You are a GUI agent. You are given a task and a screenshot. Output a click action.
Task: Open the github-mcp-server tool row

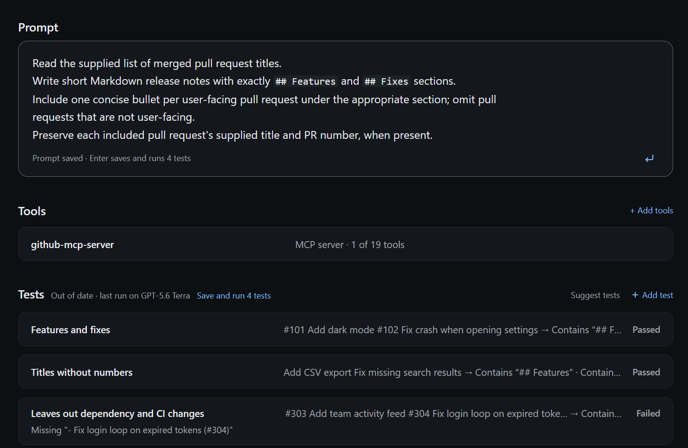(x=345, y=244)
